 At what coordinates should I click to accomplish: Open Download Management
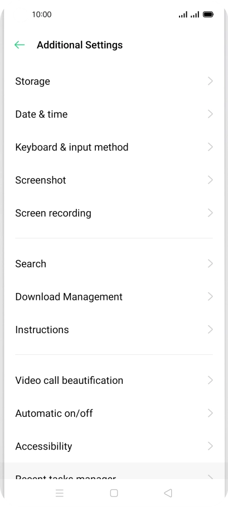coord(114,297)
